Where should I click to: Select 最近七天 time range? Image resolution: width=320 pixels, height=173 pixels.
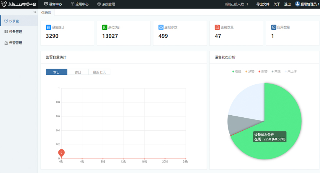(x=99, y=72)
